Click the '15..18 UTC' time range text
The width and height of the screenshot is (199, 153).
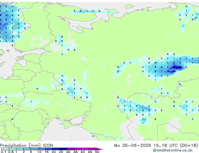coord(166,146)
